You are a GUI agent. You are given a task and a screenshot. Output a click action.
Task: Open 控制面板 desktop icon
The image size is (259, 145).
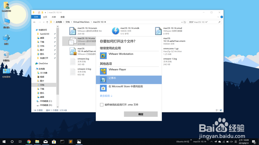click(x=6, y=73)
